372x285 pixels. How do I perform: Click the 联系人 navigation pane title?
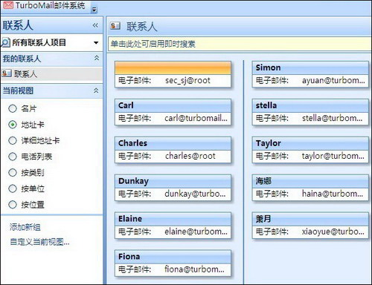point(18,25)
